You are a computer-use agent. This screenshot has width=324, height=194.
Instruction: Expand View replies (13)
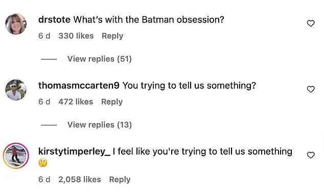99,125
